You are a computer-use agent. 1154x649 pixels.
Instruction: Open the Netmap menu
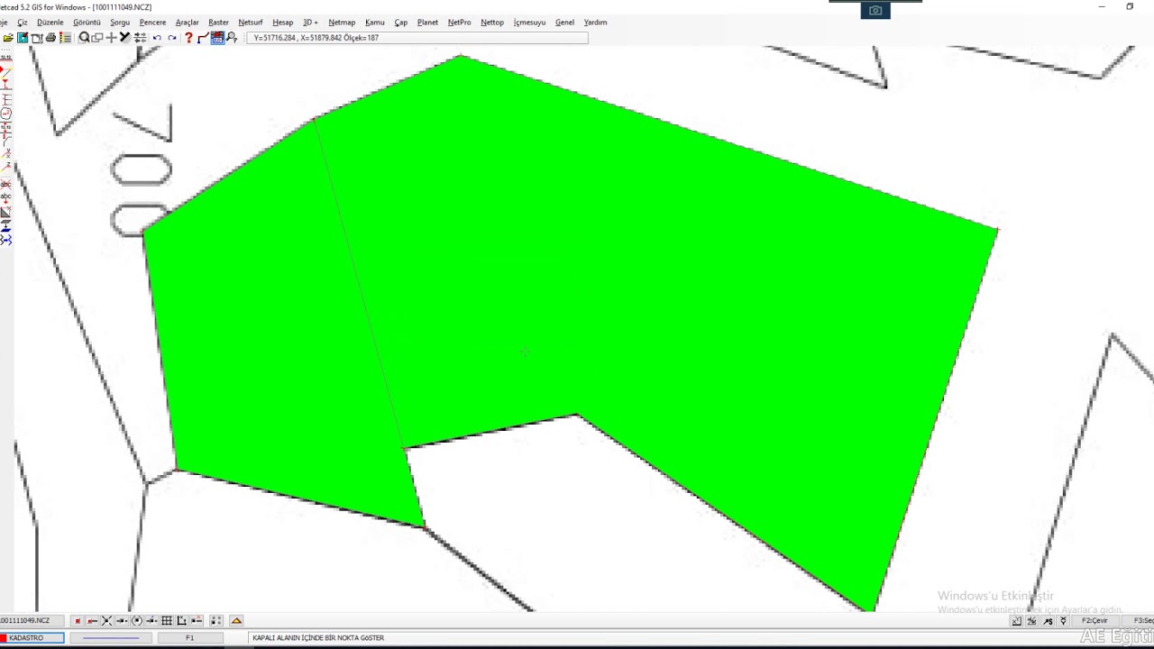click(x=342, y=23)
